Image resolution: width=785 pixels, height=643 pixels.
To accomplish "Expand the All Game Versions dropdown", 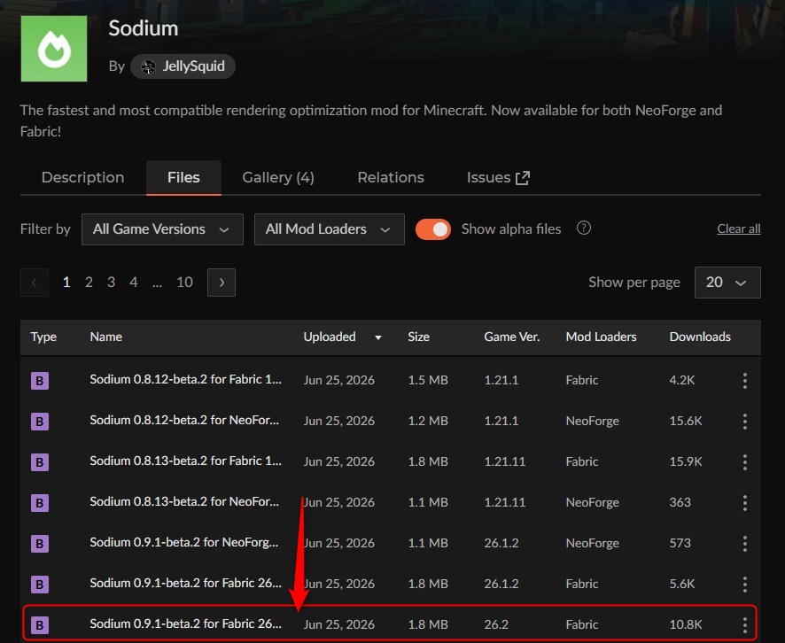I will click(162, 229).
